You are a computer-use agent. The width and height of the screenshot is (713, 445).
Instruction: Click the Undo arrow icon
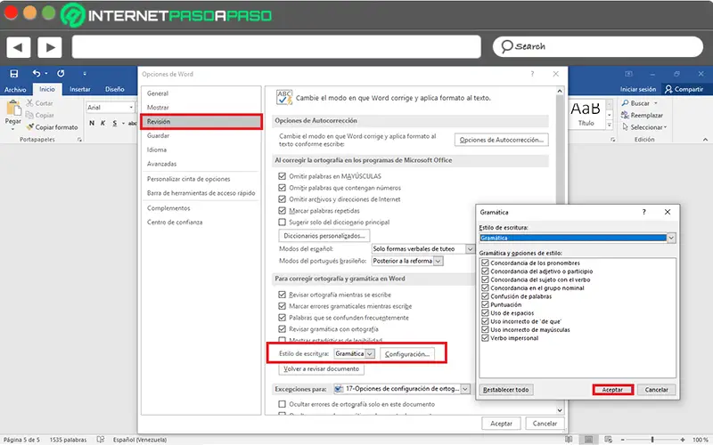(x=37, y=73)
